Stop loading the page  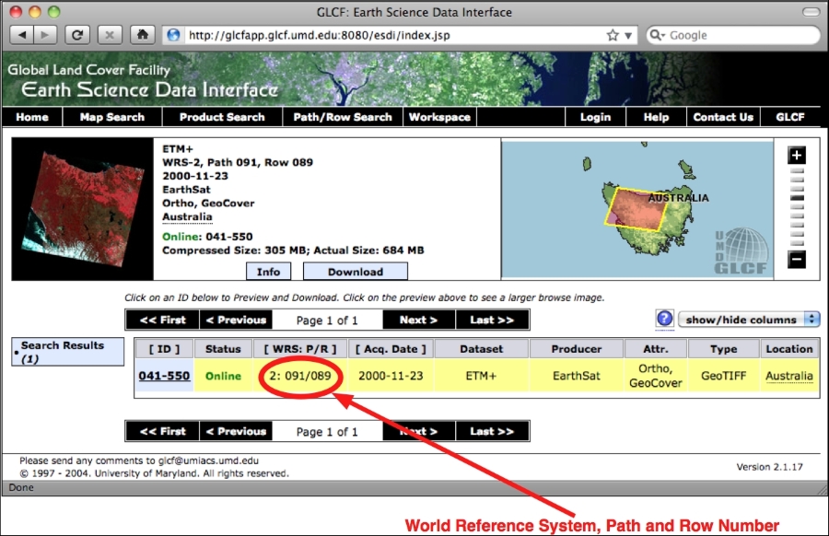[109, 34]
